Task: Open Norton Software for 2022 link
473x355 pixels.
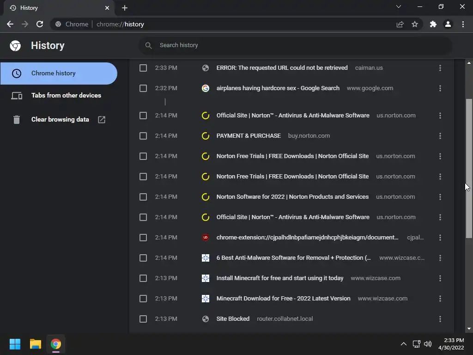Action: click(x=292, y=197)
